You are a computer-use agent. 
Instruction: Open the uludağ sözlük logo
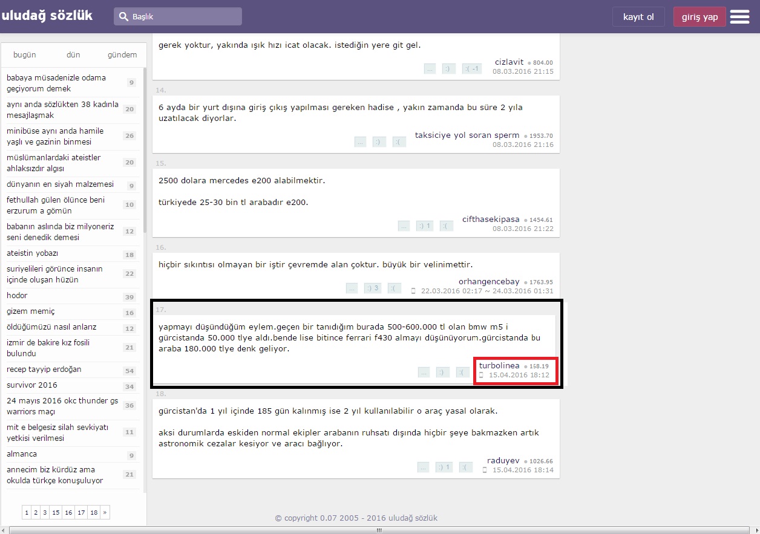[47, 16]
